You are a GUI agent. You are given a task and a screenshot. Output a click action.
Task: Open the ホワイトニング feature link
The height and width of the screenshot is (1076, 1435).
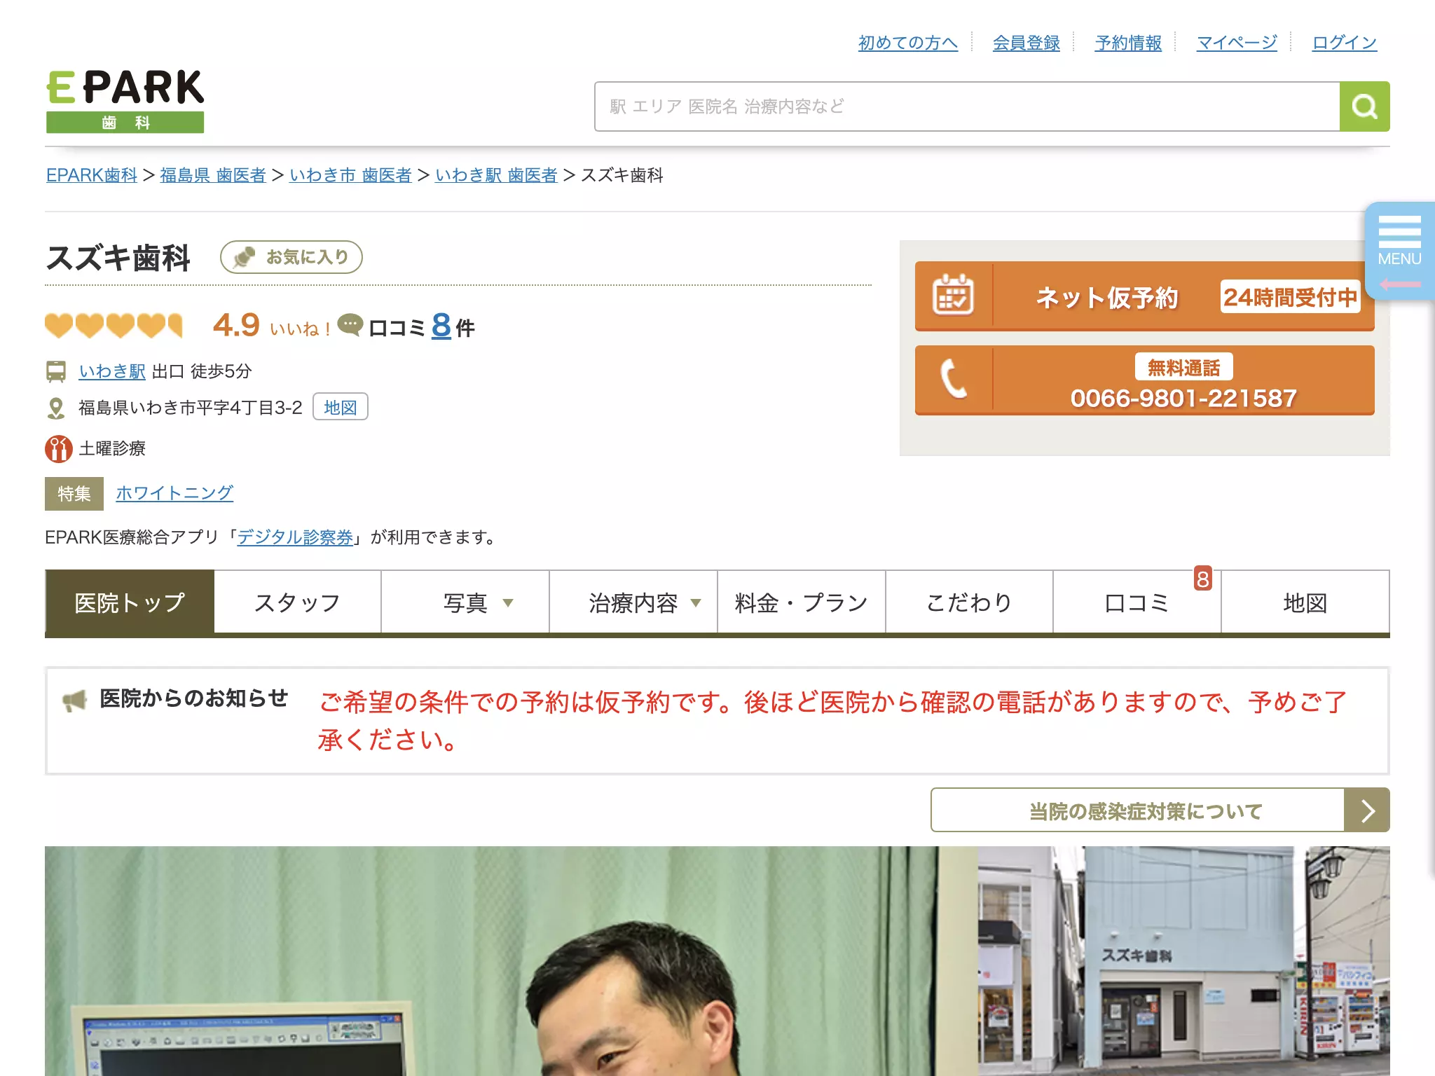pos(174,493)
